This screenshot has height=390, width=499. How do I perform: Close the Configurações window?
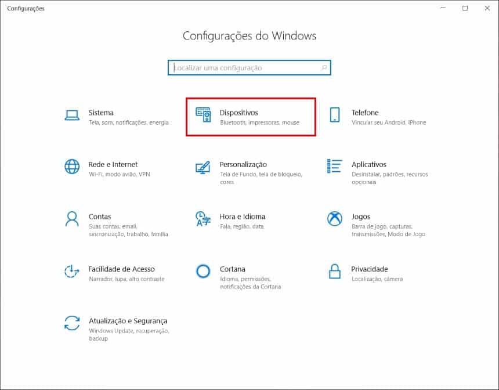point(487,8)
